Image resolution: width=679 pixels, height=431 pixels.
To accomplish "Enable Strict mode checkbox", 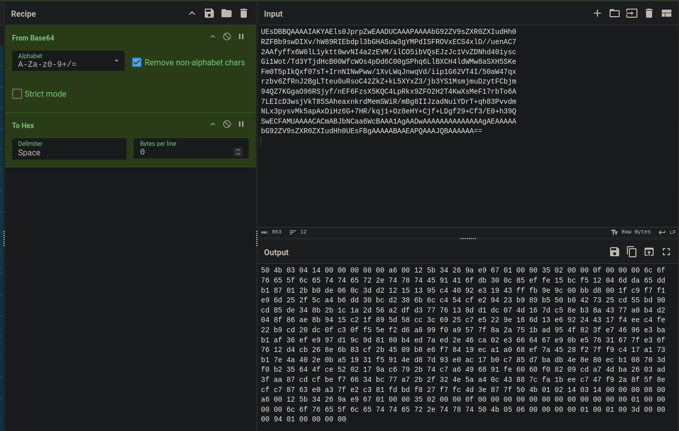I will [x=17, y=94].
